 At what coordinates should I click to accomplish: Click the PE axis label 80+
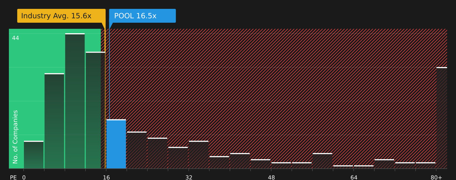pos(436,177)
